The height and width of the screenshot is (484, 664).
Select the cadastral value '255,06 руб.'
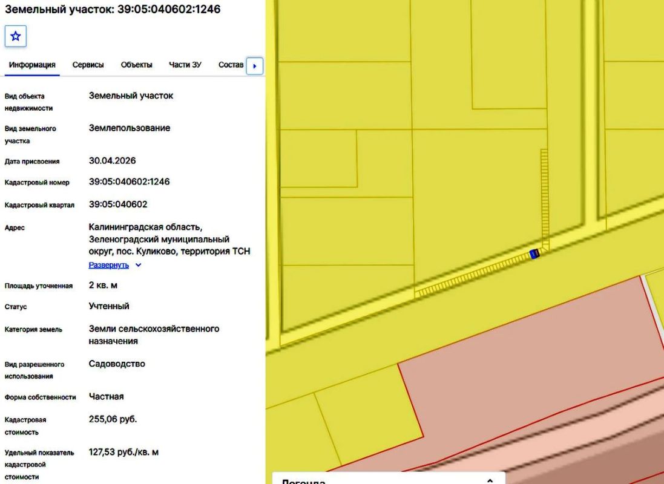pos(113,419)
